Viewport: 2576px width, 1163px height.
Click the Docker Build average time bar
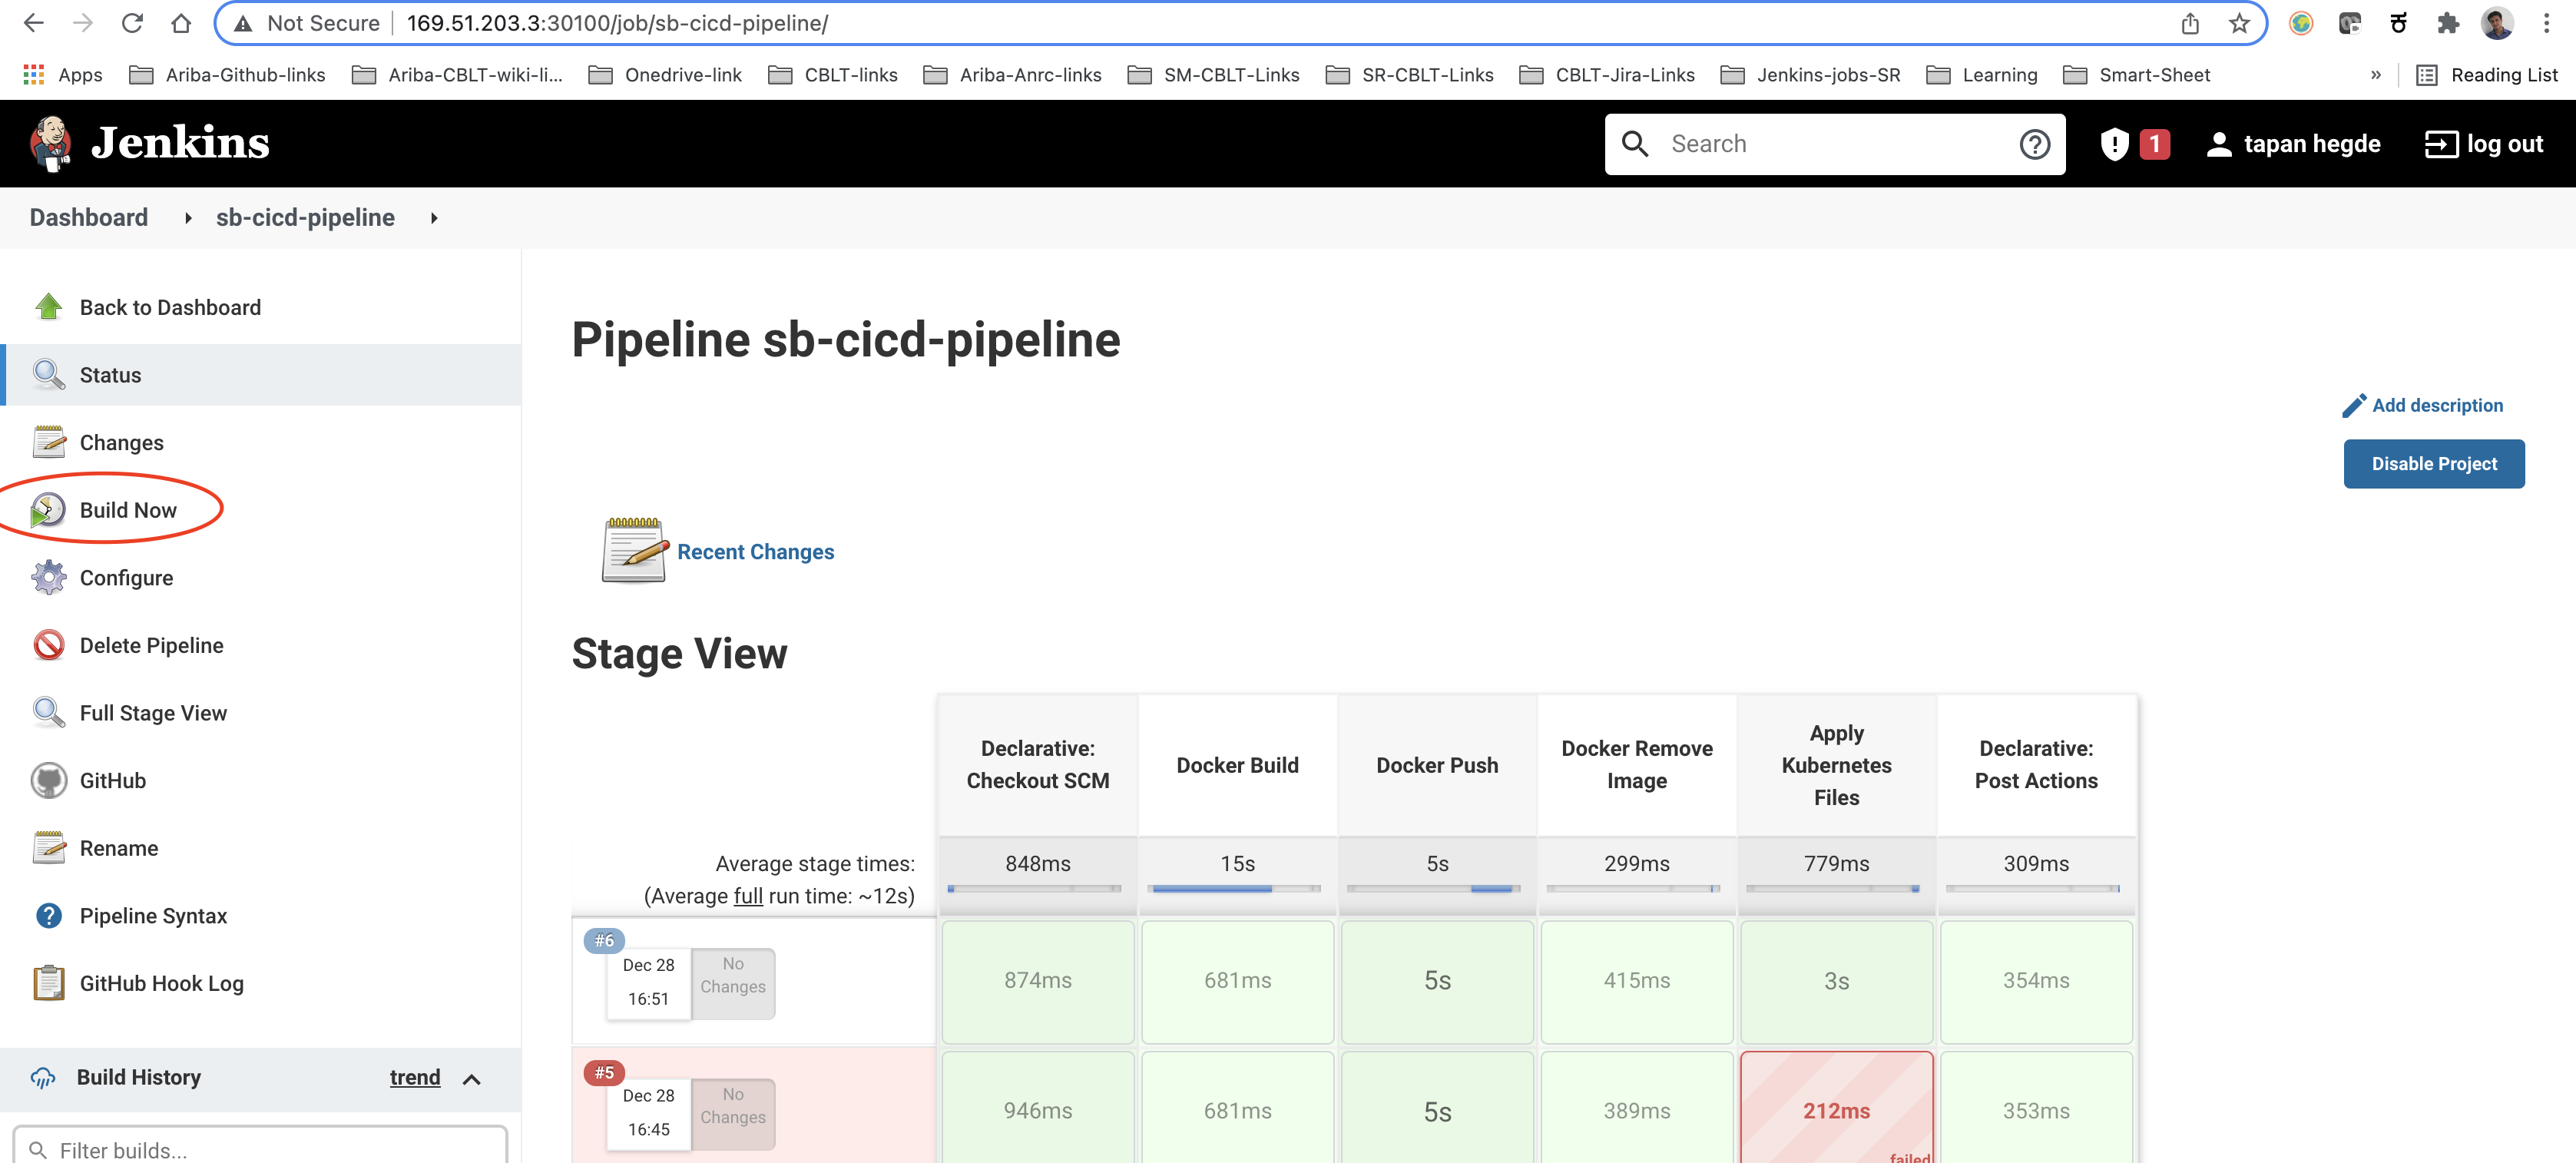click(x=1236, y=888)
